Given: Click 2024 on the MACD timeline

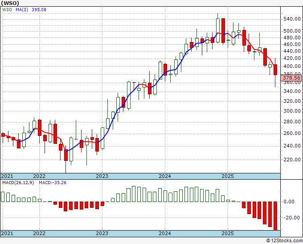Looking at the screenshot, I should coord(165,233).
